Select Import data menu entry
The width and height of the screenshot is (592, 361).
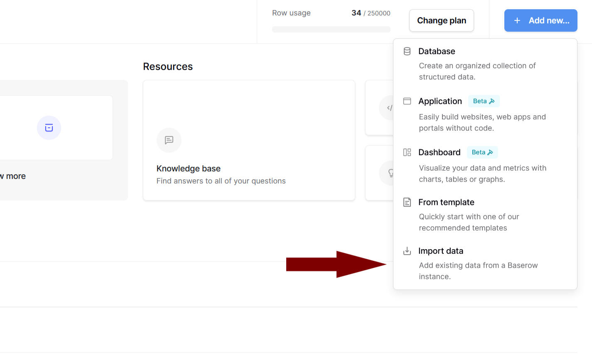485,263
